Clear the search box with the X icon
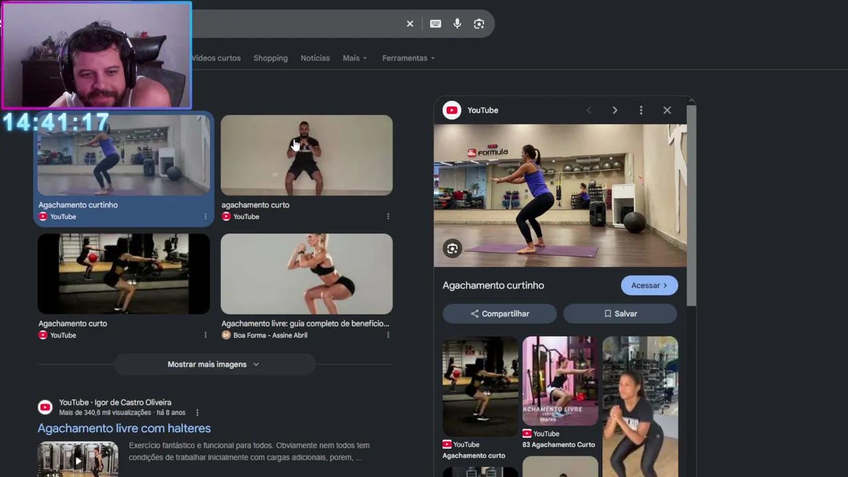Viewport: 848px width, 477px height. (x=410, y=24)
